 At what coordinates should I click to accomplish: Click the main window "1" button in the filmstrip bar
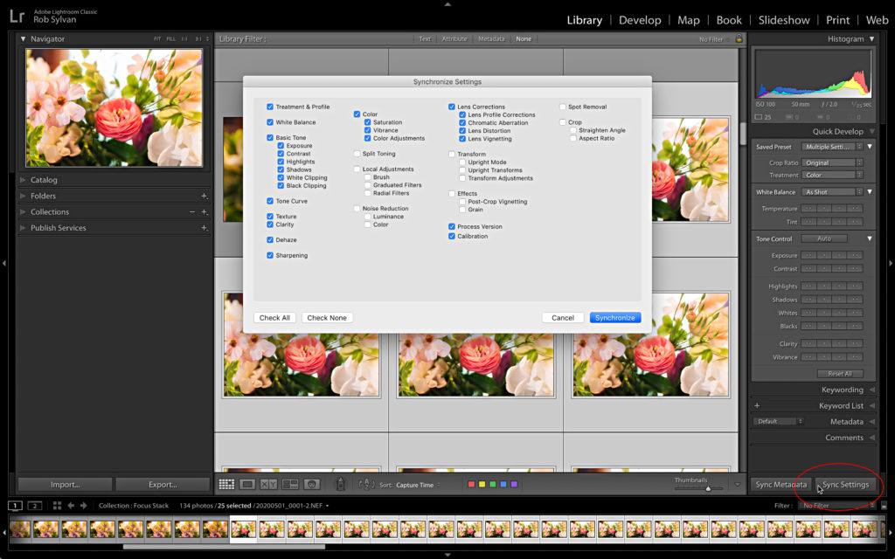[15, 506]
